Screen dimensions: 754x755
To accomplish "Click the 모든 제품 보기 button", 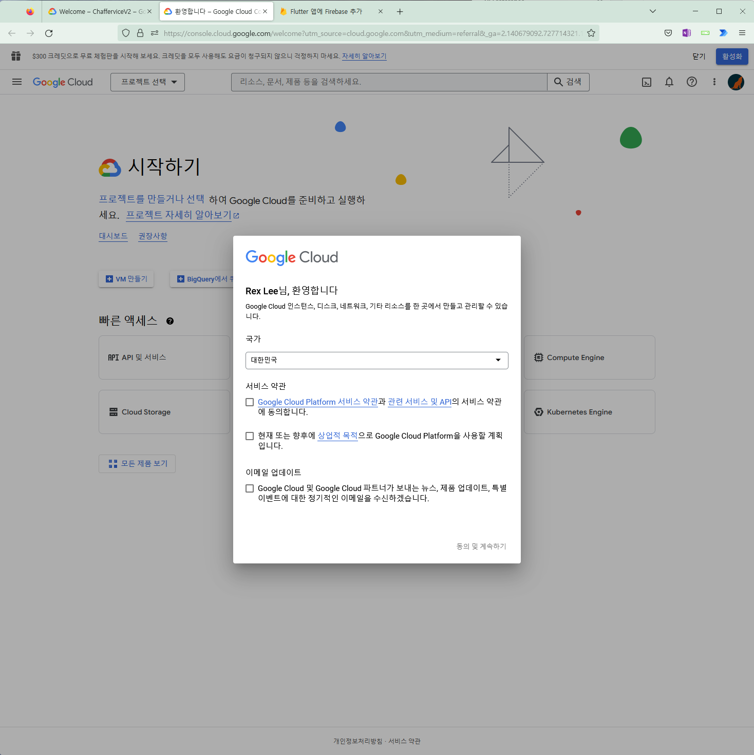I will pos(137,464).
